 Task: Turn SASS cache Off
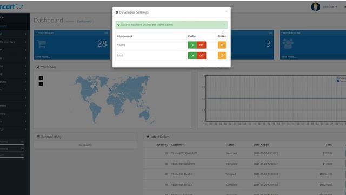(x=202, y=55)
